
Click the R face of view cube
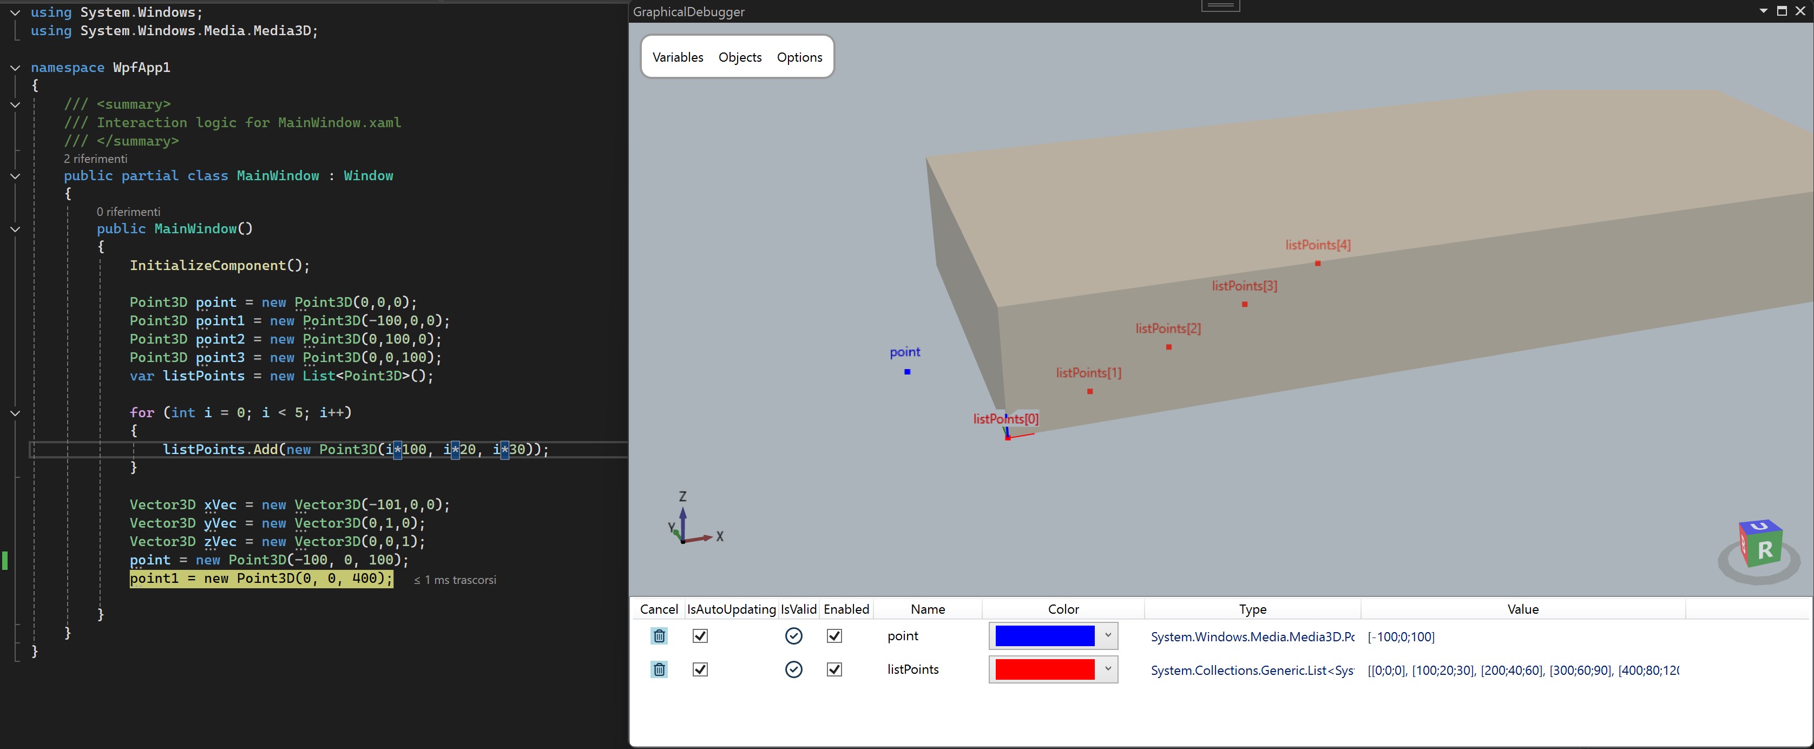pyautogui.click(x=1765, y=550)
